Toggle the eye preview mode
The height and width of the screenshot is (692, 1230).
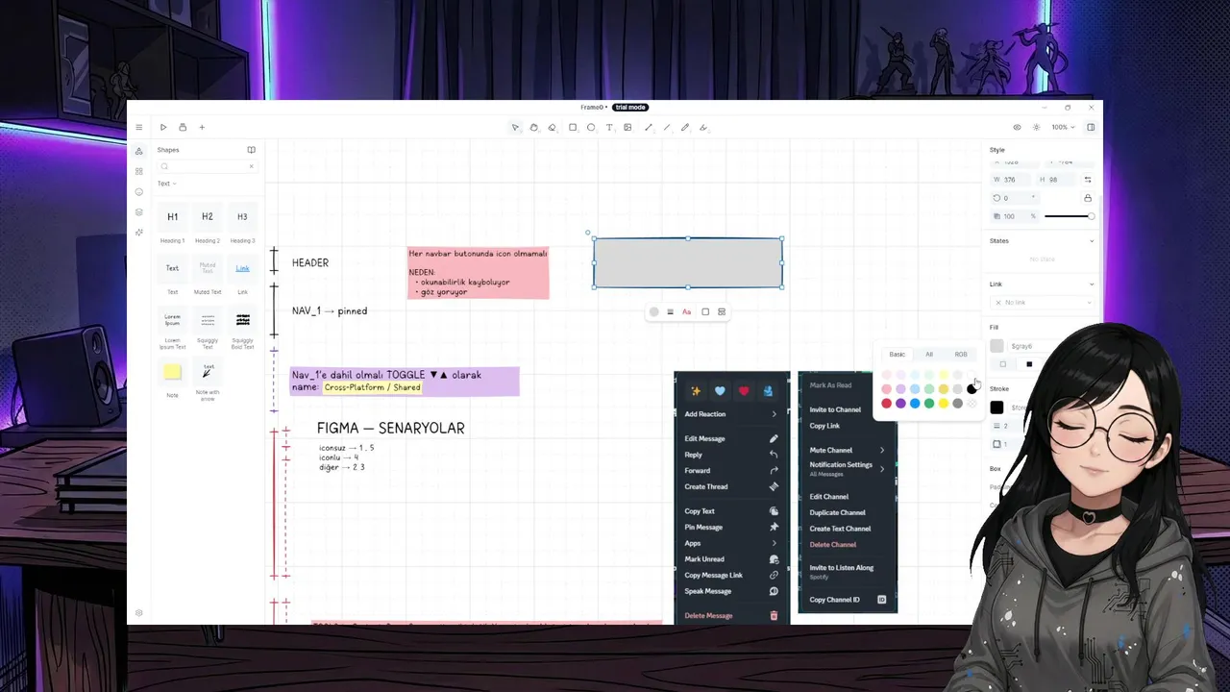[x=1017, y=127]
